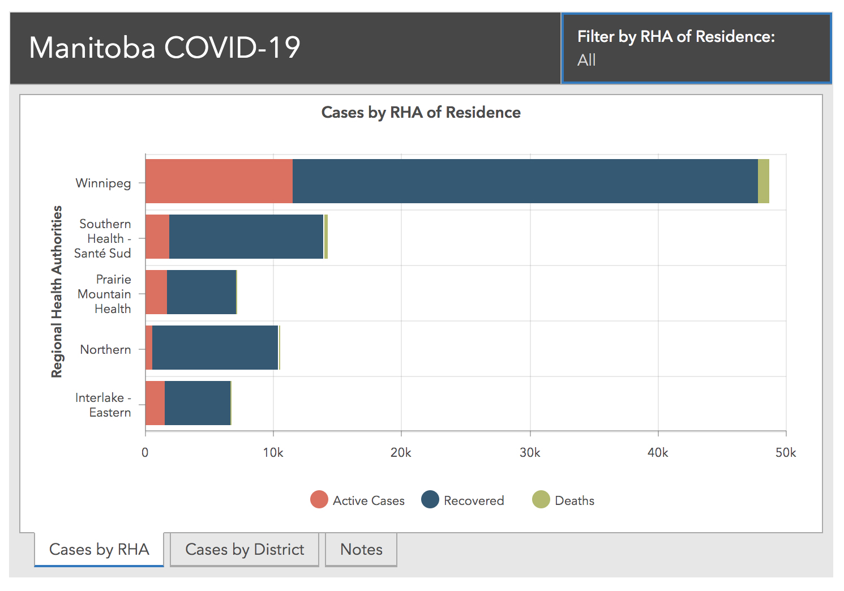Click the Active Cases legend circle

(320, 500)
